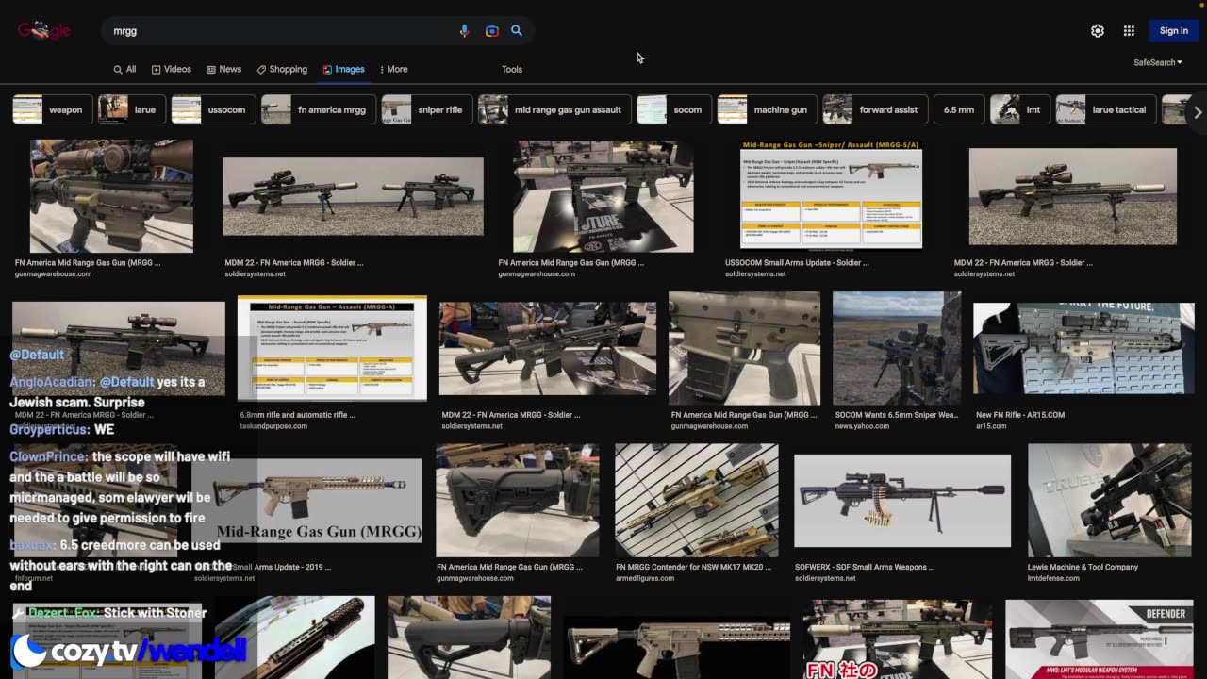Select the weapon filter chip

[x=52, y=109]
